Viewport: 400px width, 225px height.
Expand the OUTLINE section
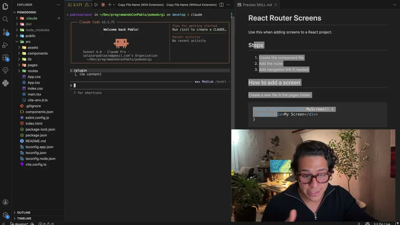tap(38, 212)
